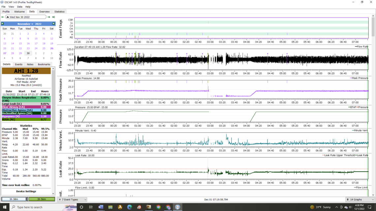
Task: Select November 23 in the calendar
Action: coord(28,48)
